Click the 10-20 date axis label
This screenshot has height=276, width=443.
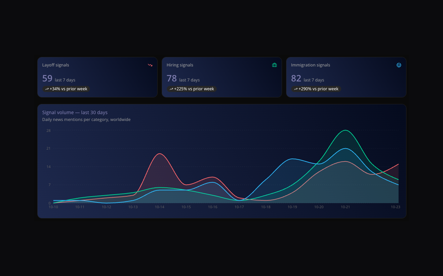[x=319, y=207]
